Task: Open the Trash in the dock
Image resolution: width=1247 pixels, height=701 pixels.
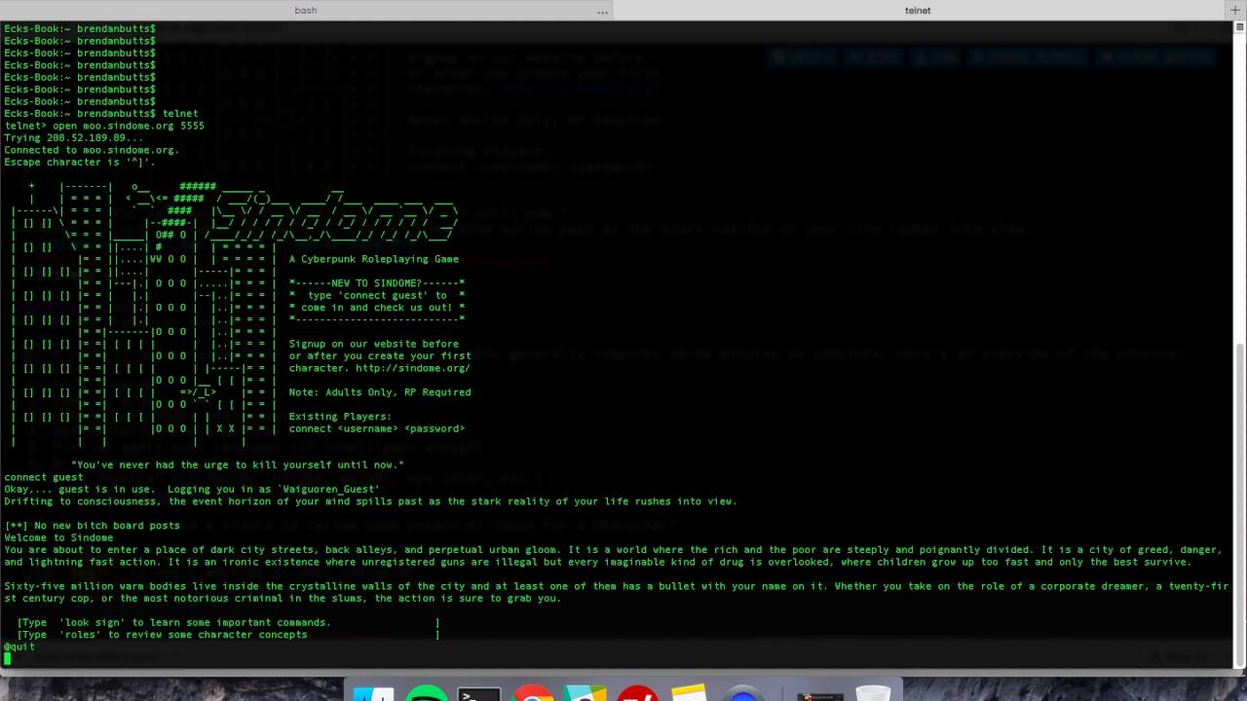Action: pyautogui.click(x=873, y=693)
